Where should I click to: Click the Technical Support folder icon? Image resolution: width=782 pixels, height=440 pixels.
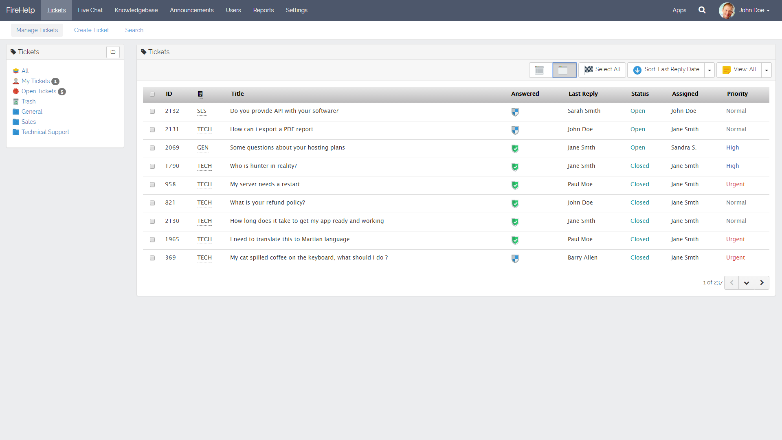point(16,132)
